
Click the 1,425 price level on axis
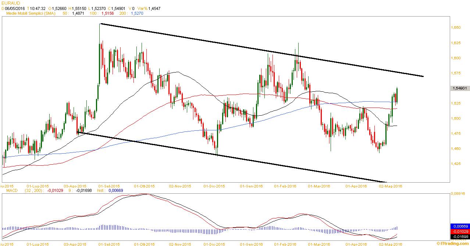[x=455, y=164]
